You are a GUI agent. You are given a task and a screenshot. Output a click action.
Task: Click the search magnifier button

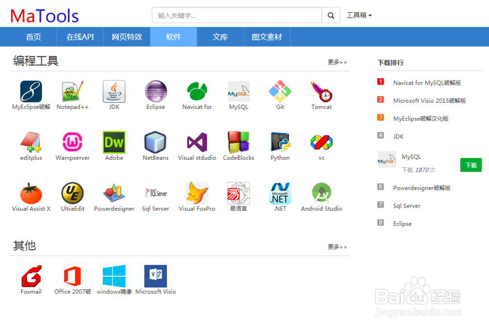click(331, 15)
